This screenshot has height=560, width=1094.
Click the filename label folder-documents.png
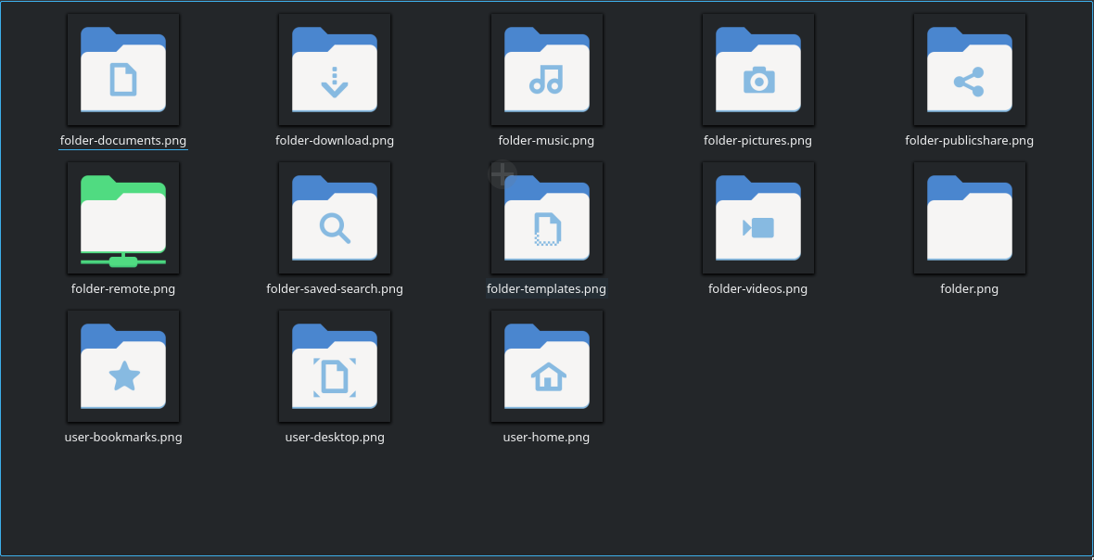122,140
